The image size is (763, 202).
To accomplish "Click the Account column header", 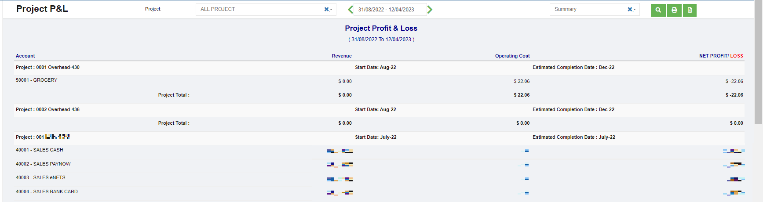I will coord(26,56).
